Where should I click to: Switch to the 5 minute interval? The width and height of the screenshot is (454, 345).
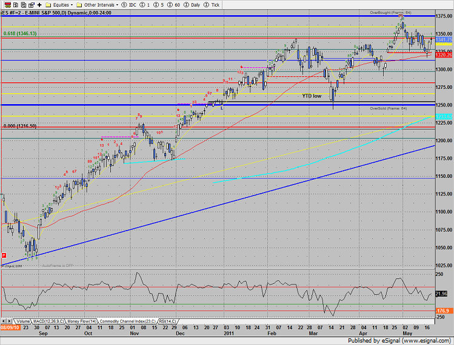[x=159, y=5]
